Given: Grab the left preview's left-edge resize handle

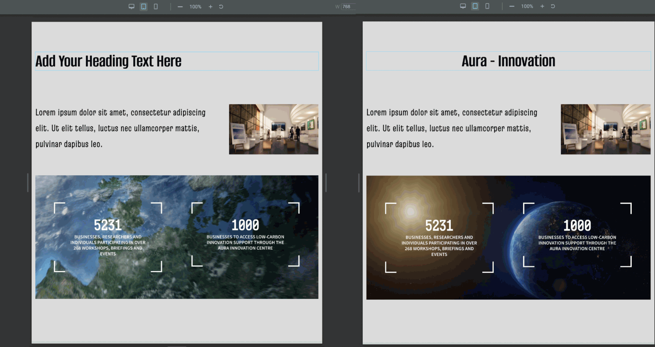Looking at the screenshot, I should pyautogui.click(x=28, y=183).
